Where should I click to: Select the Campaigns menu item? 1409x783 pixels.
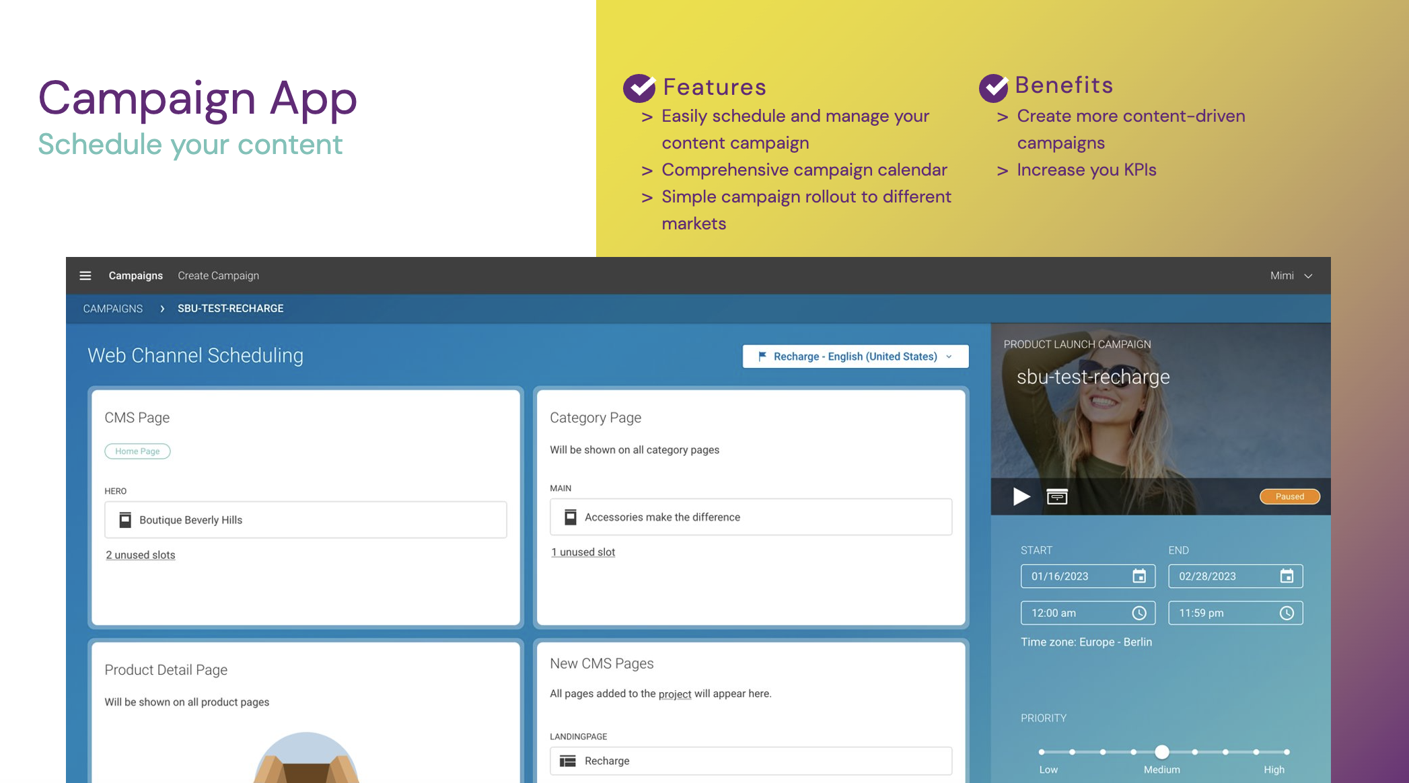point(134,276)
